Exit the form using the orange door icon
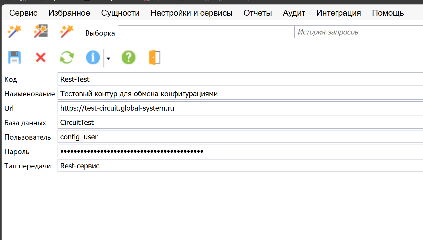This screenshot has height=240, width=423. [x=155, y=57]
